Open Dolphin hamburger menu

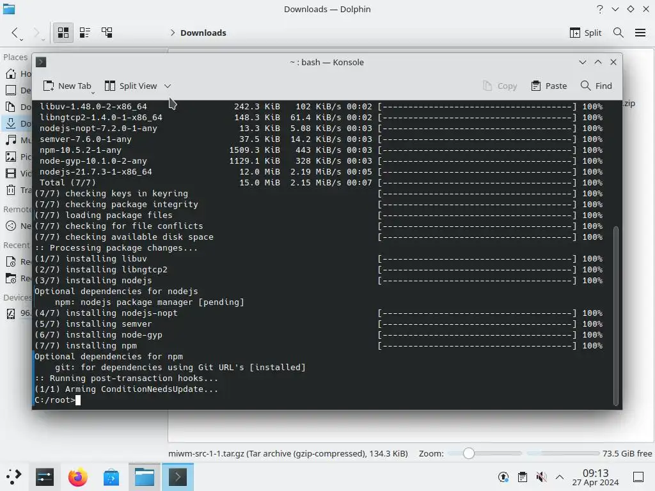[x=640, y=33]
